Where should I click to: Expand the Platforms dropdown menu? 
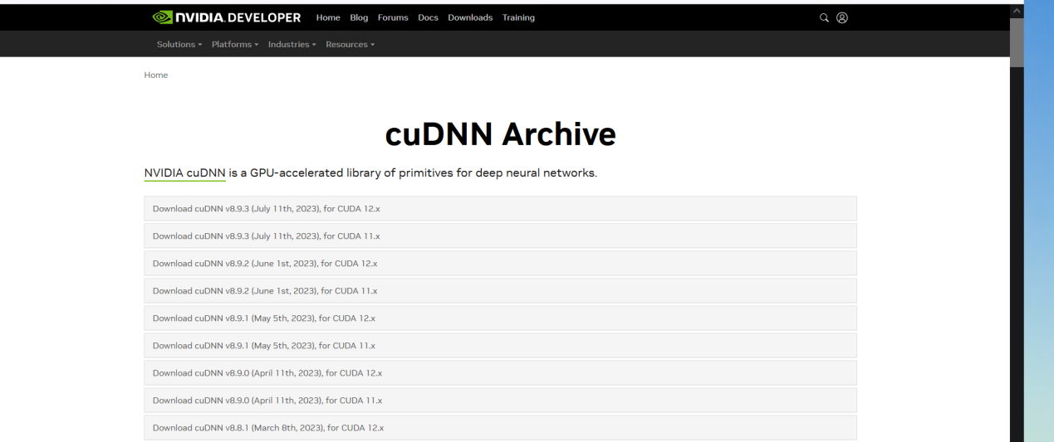(235, 44)
